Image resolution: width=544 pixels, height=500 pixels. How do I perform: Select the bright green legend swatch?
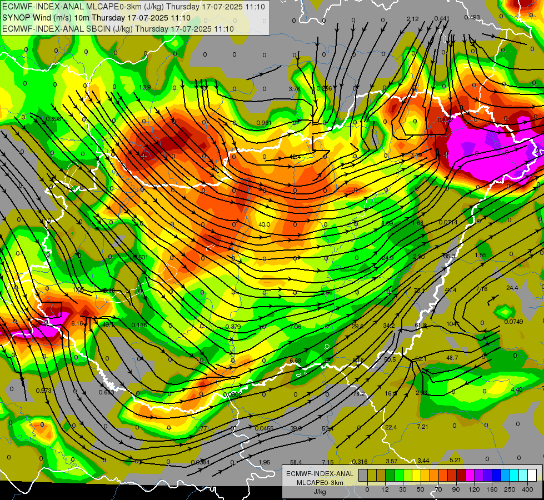coord(399,476)
